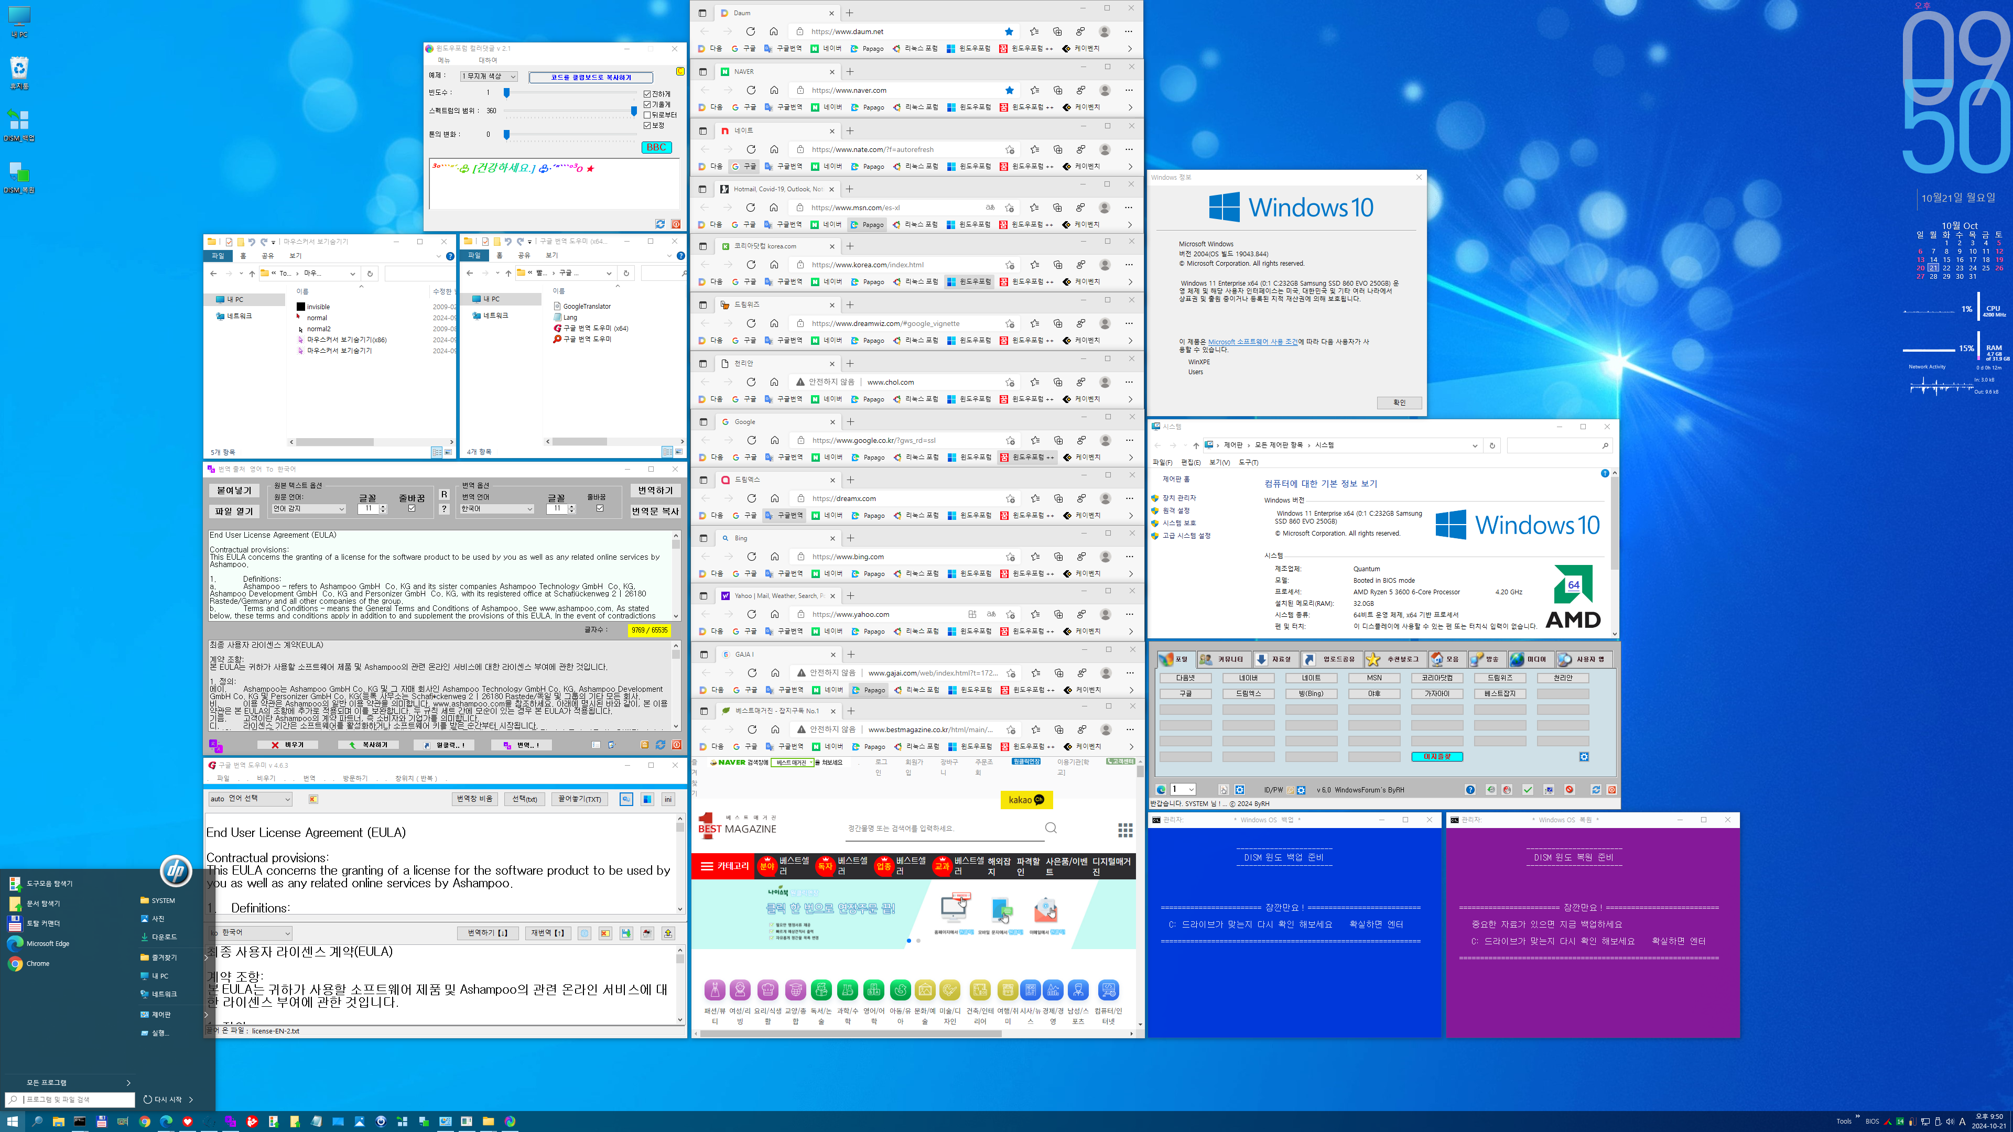This screenshot has width=2013, height=1132.
Task: Click the ini settings button in Google translate helper
Action: tap(668, 799)
